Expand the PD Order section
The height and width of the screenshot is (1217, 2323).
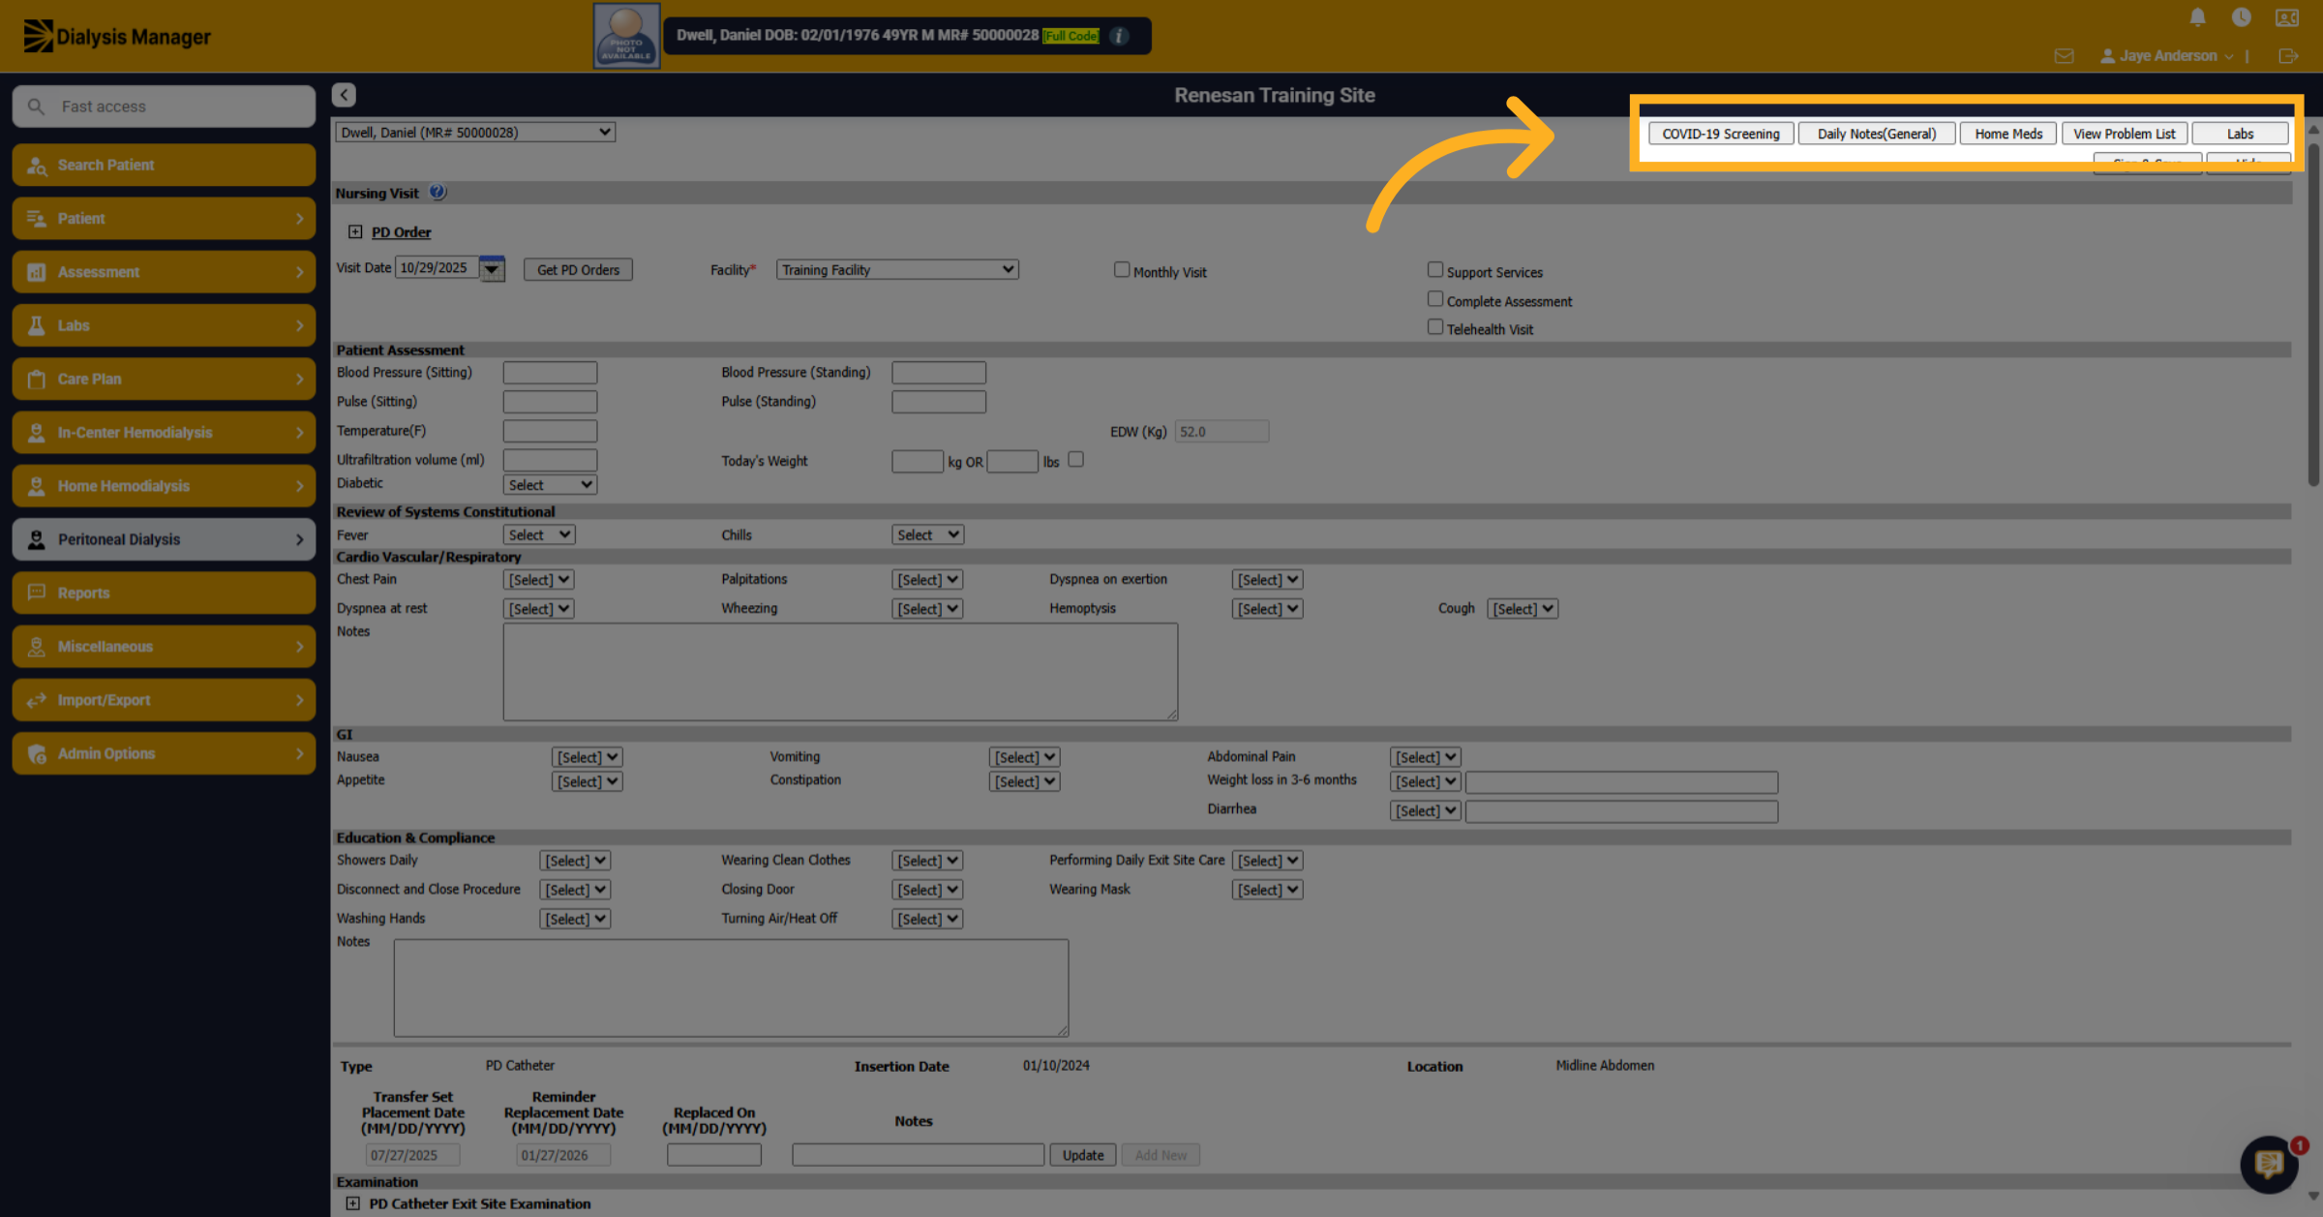(x=355, y=231)
